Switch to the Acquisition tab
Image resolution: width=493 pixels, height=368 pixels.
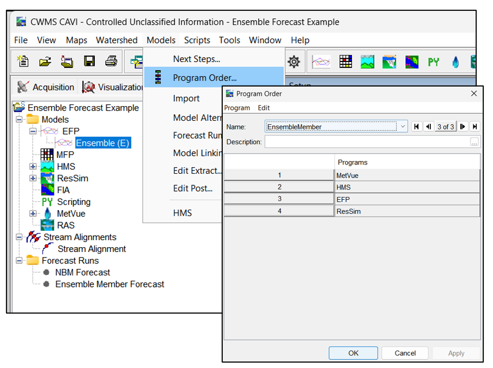(x=46, y=87)
